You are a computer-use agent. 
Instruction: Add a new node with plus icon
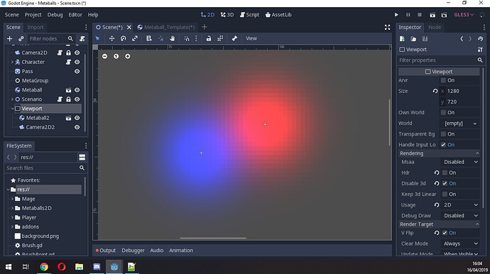[10, 39]
